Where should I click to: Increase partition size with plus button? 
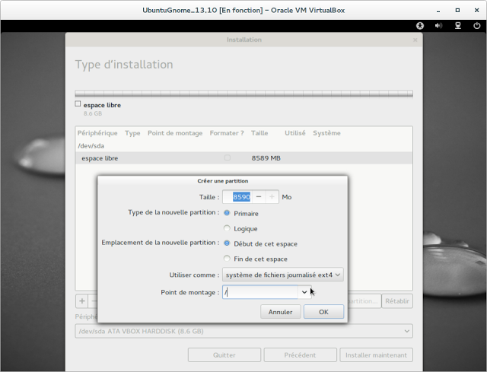[x=272, y=197]
